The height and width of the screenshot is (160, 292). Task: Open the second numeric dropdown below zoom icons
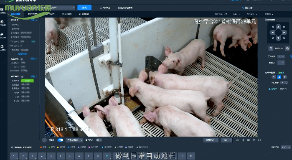pos(281,63)
